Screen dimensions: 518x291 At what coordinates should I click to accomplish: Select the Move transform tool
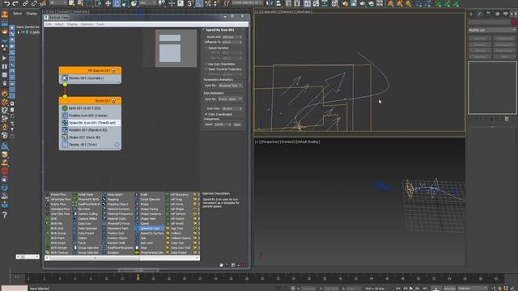[108, 3]
